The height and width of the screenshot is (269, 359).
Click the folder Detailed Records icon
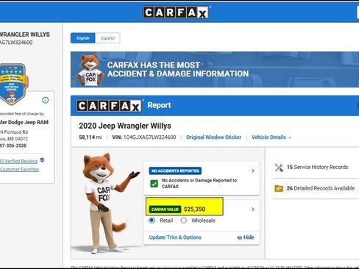[279, 188]
